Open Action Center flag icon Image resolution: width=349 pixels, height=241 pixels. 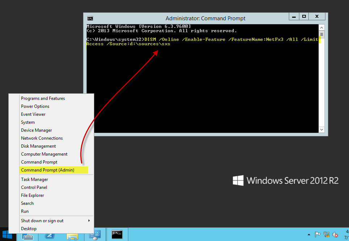[317, 234]
